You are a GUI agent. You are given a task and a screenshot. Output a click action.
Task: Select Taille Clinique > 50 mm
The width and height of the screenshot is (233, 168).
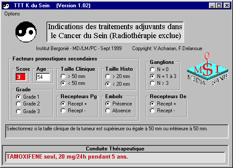73,76
